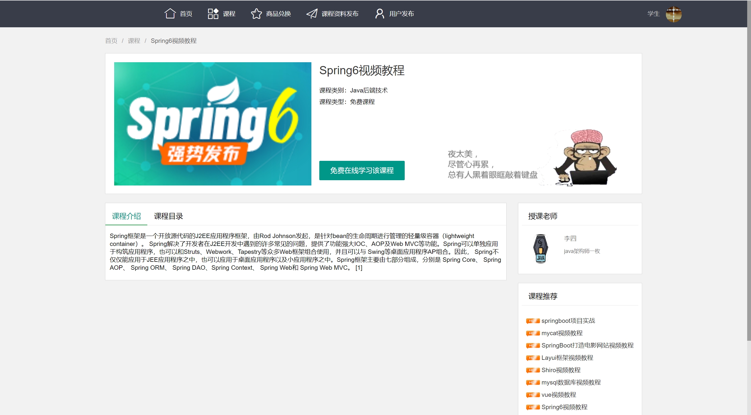
Task: Click the home house icon
Action: click(x=170, y=14)
